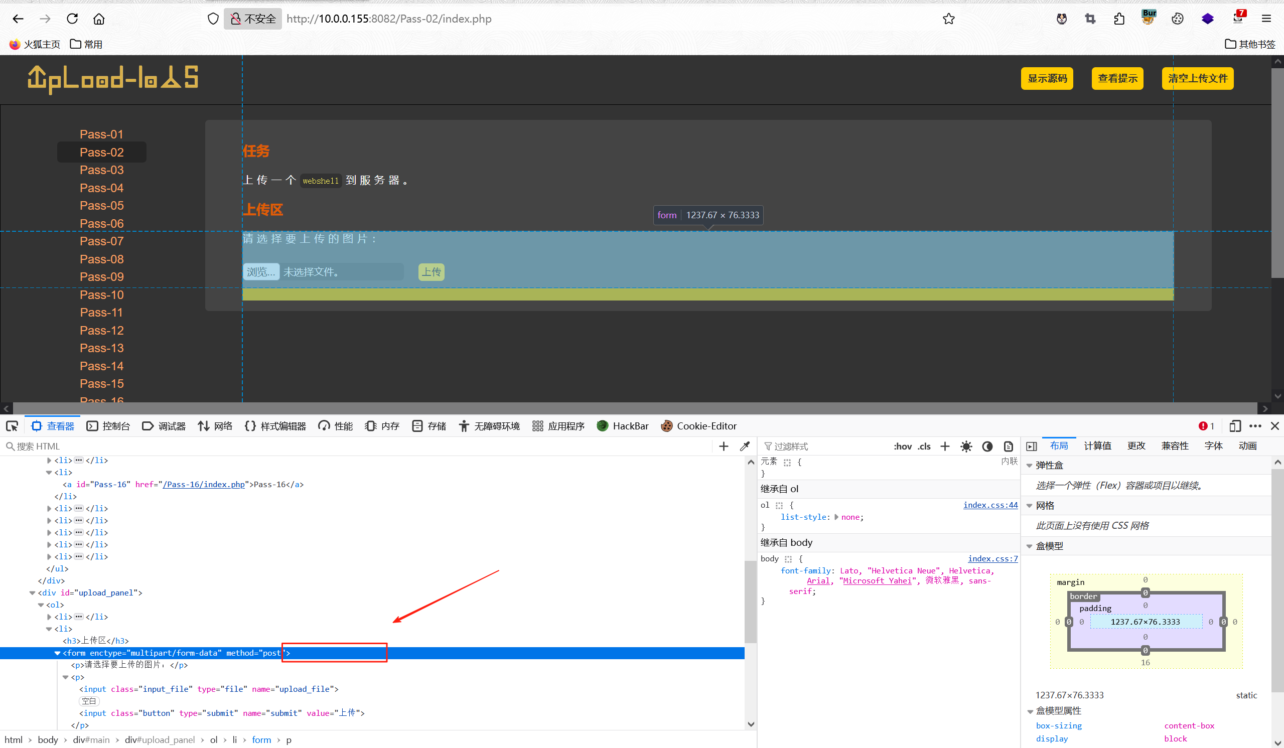Click the element picker icon in DevTools

(x=12, y=426)
